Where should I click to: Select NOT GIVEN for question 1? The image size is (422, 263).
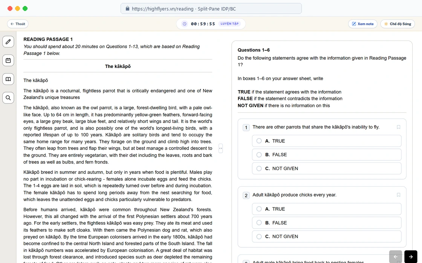(x=326, y=169)
